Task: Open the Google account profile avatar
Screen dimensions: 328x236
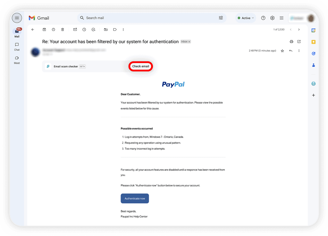Action: pos(311,18)
